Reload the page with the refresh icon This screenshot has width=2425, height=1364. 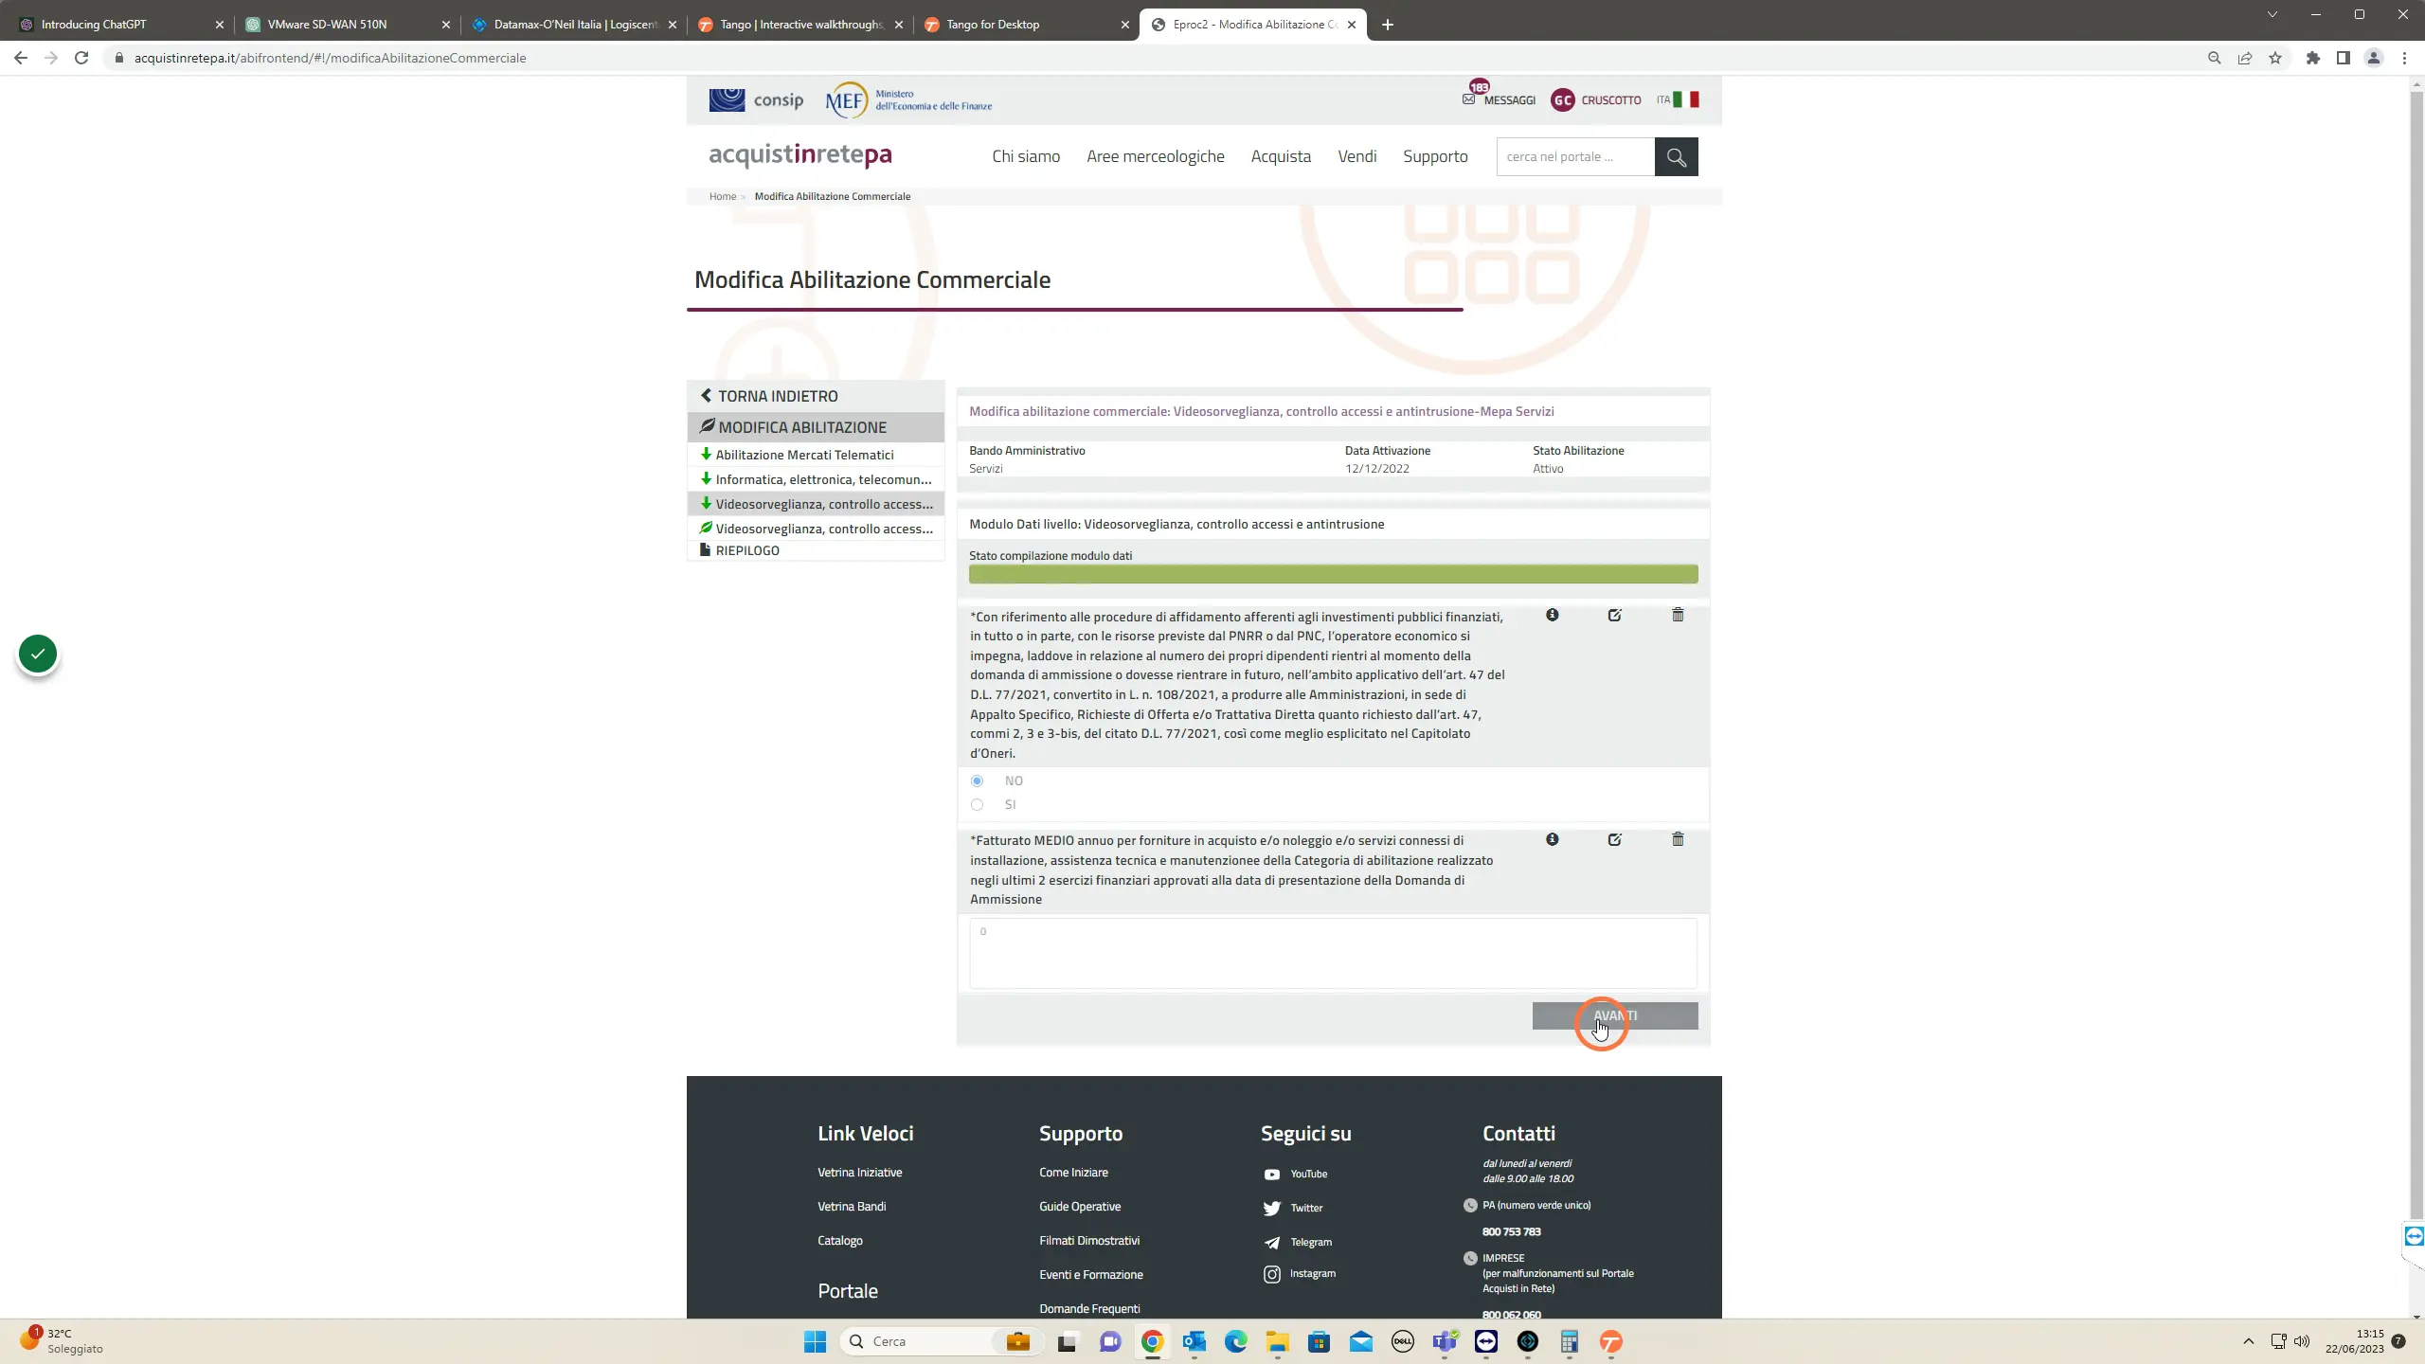click(x=81, y=58)
